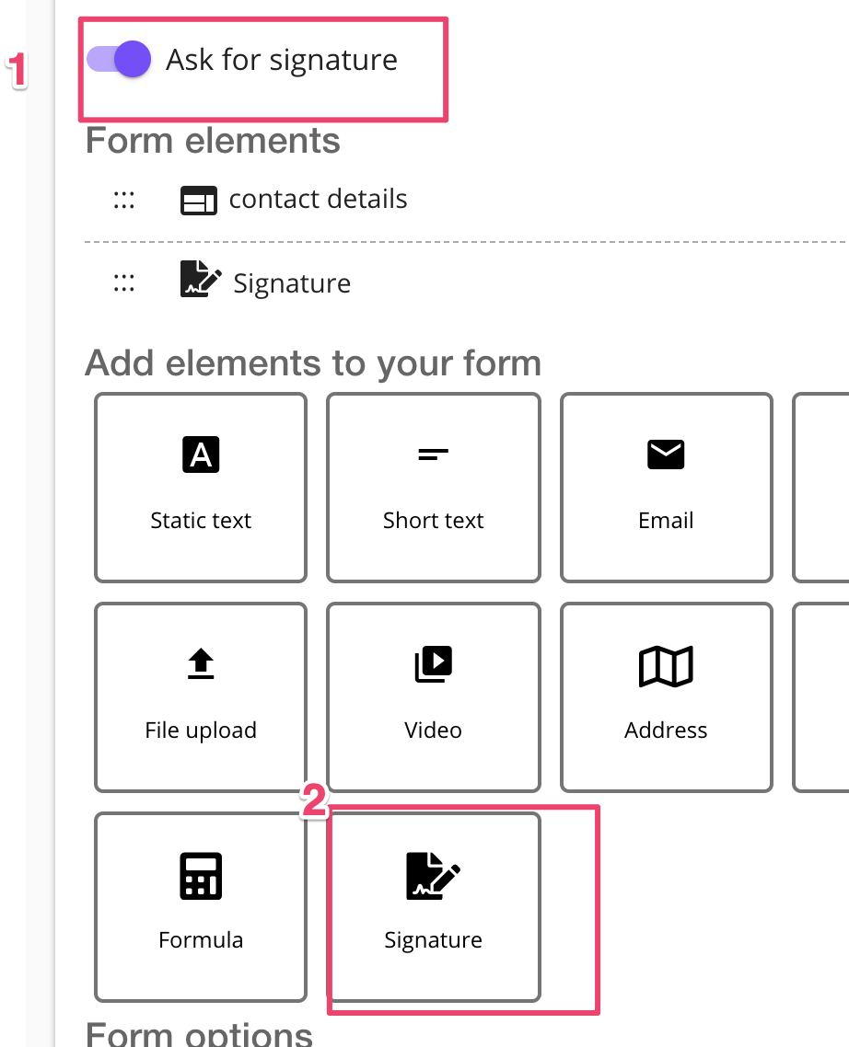Grab the drag handle beside contact details

pyautogui.click(x=124, y=200)
